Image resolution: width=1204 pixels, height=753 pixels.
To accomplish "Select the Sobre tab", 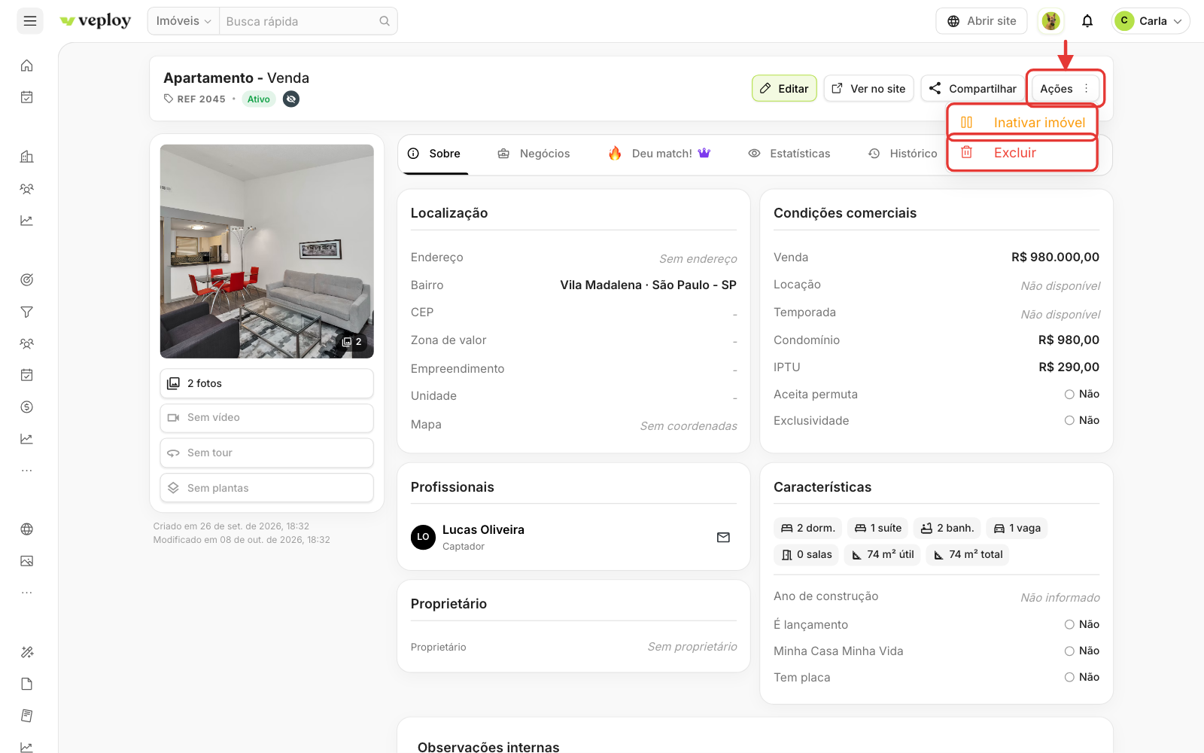I will coord(434,154).
